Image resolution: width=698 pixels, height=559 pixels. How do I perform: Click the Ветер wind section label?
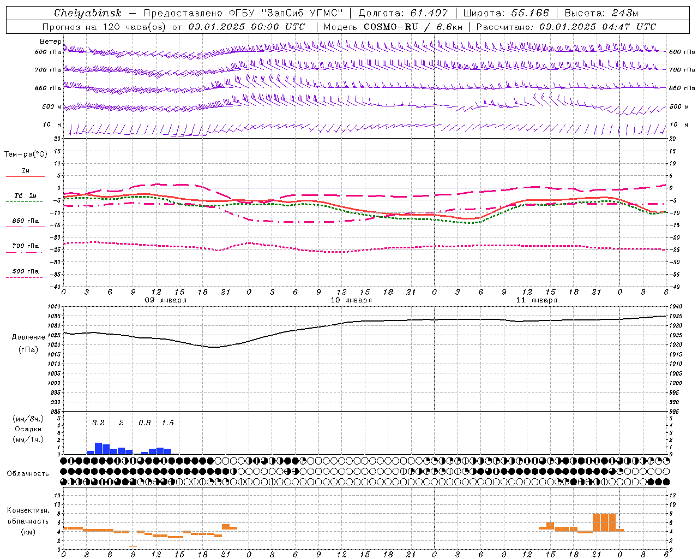pos(51,41)
